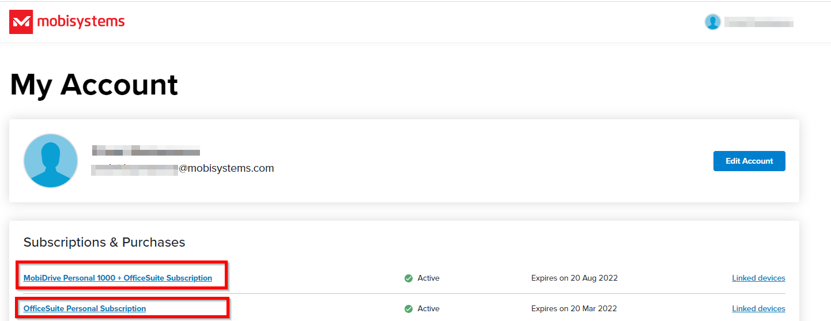831x321 pixels.
Task: Open the small user avatar in header
Action: (713, 22)
